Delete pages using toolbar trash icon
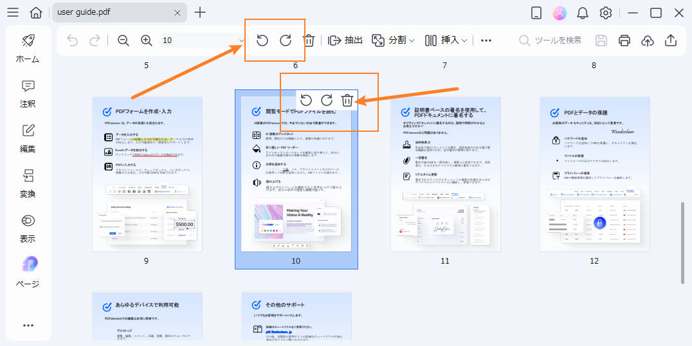Image resolution: width=692 pixels, height=346 pixels. coord(309,40)
